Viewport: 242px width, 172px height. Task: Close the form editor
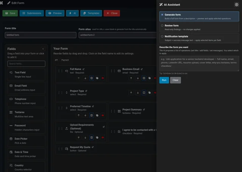coord(112,13)
